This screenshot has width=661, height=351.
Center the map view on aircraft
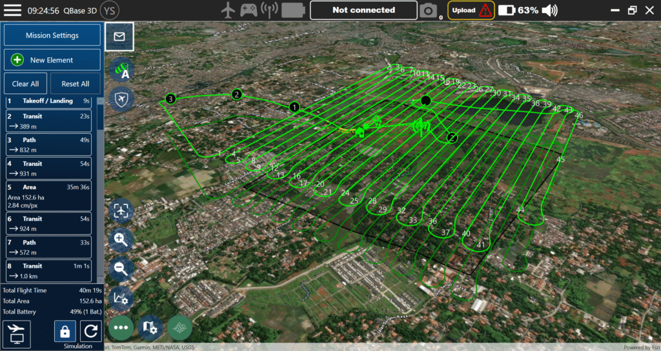coord(121,211)
